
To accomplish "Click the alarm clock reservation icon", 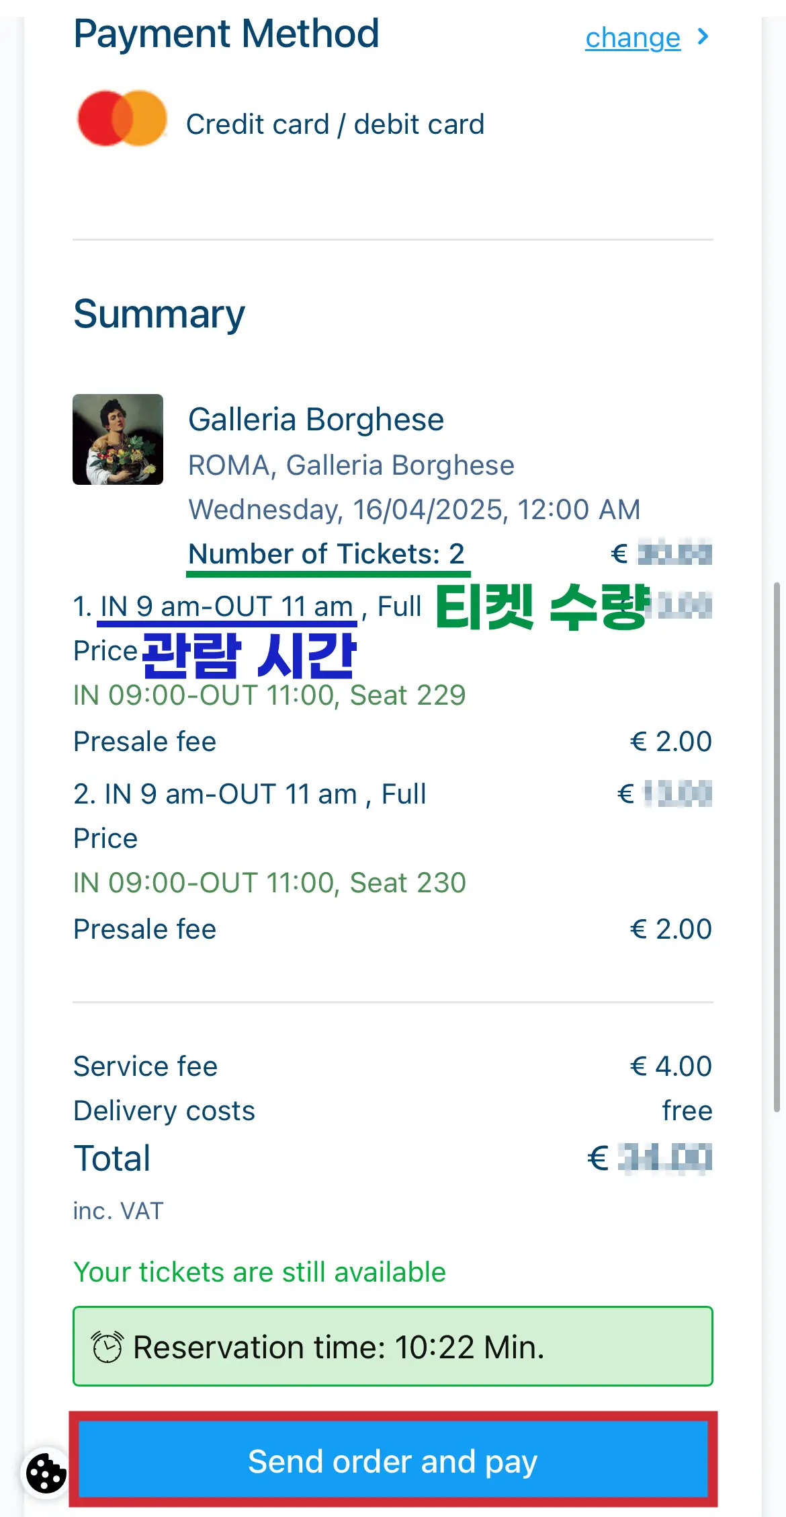I will click(107, 1347).
